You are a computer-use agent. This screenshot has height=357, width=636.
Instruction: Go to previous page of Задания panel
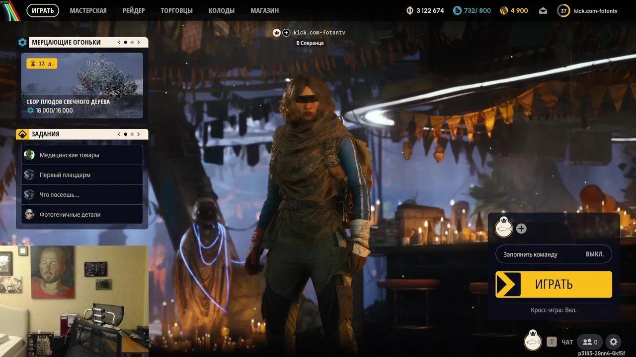pos(119,134)
